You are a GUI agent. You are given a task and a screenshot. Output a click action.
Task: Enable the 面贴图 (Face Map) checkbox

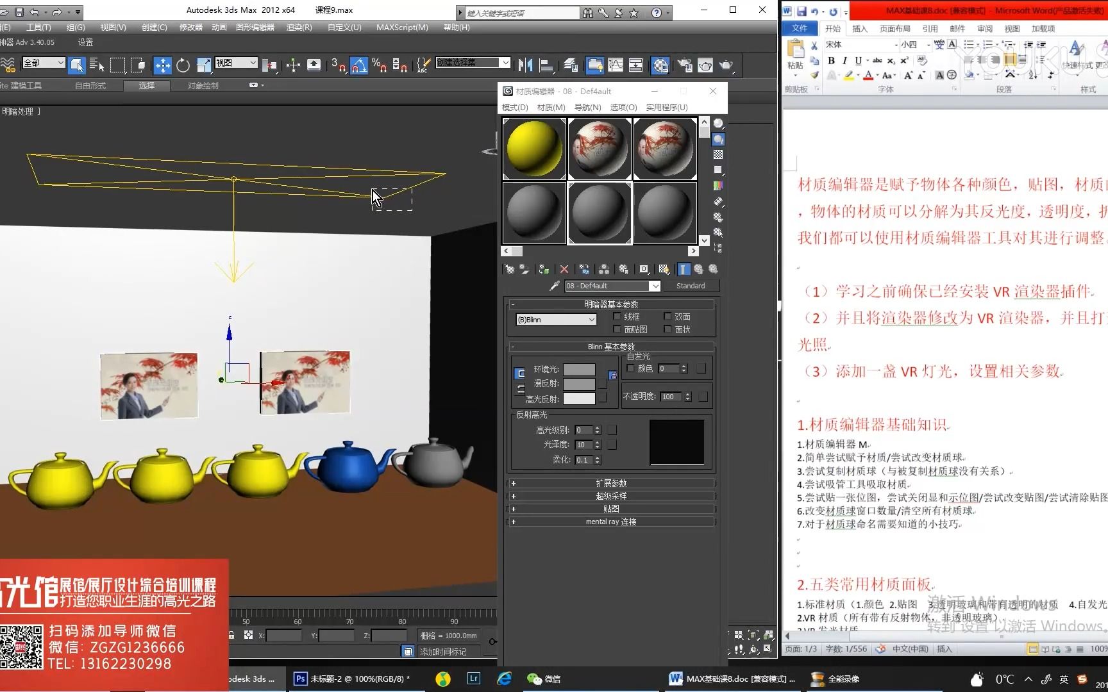[617, 329]
